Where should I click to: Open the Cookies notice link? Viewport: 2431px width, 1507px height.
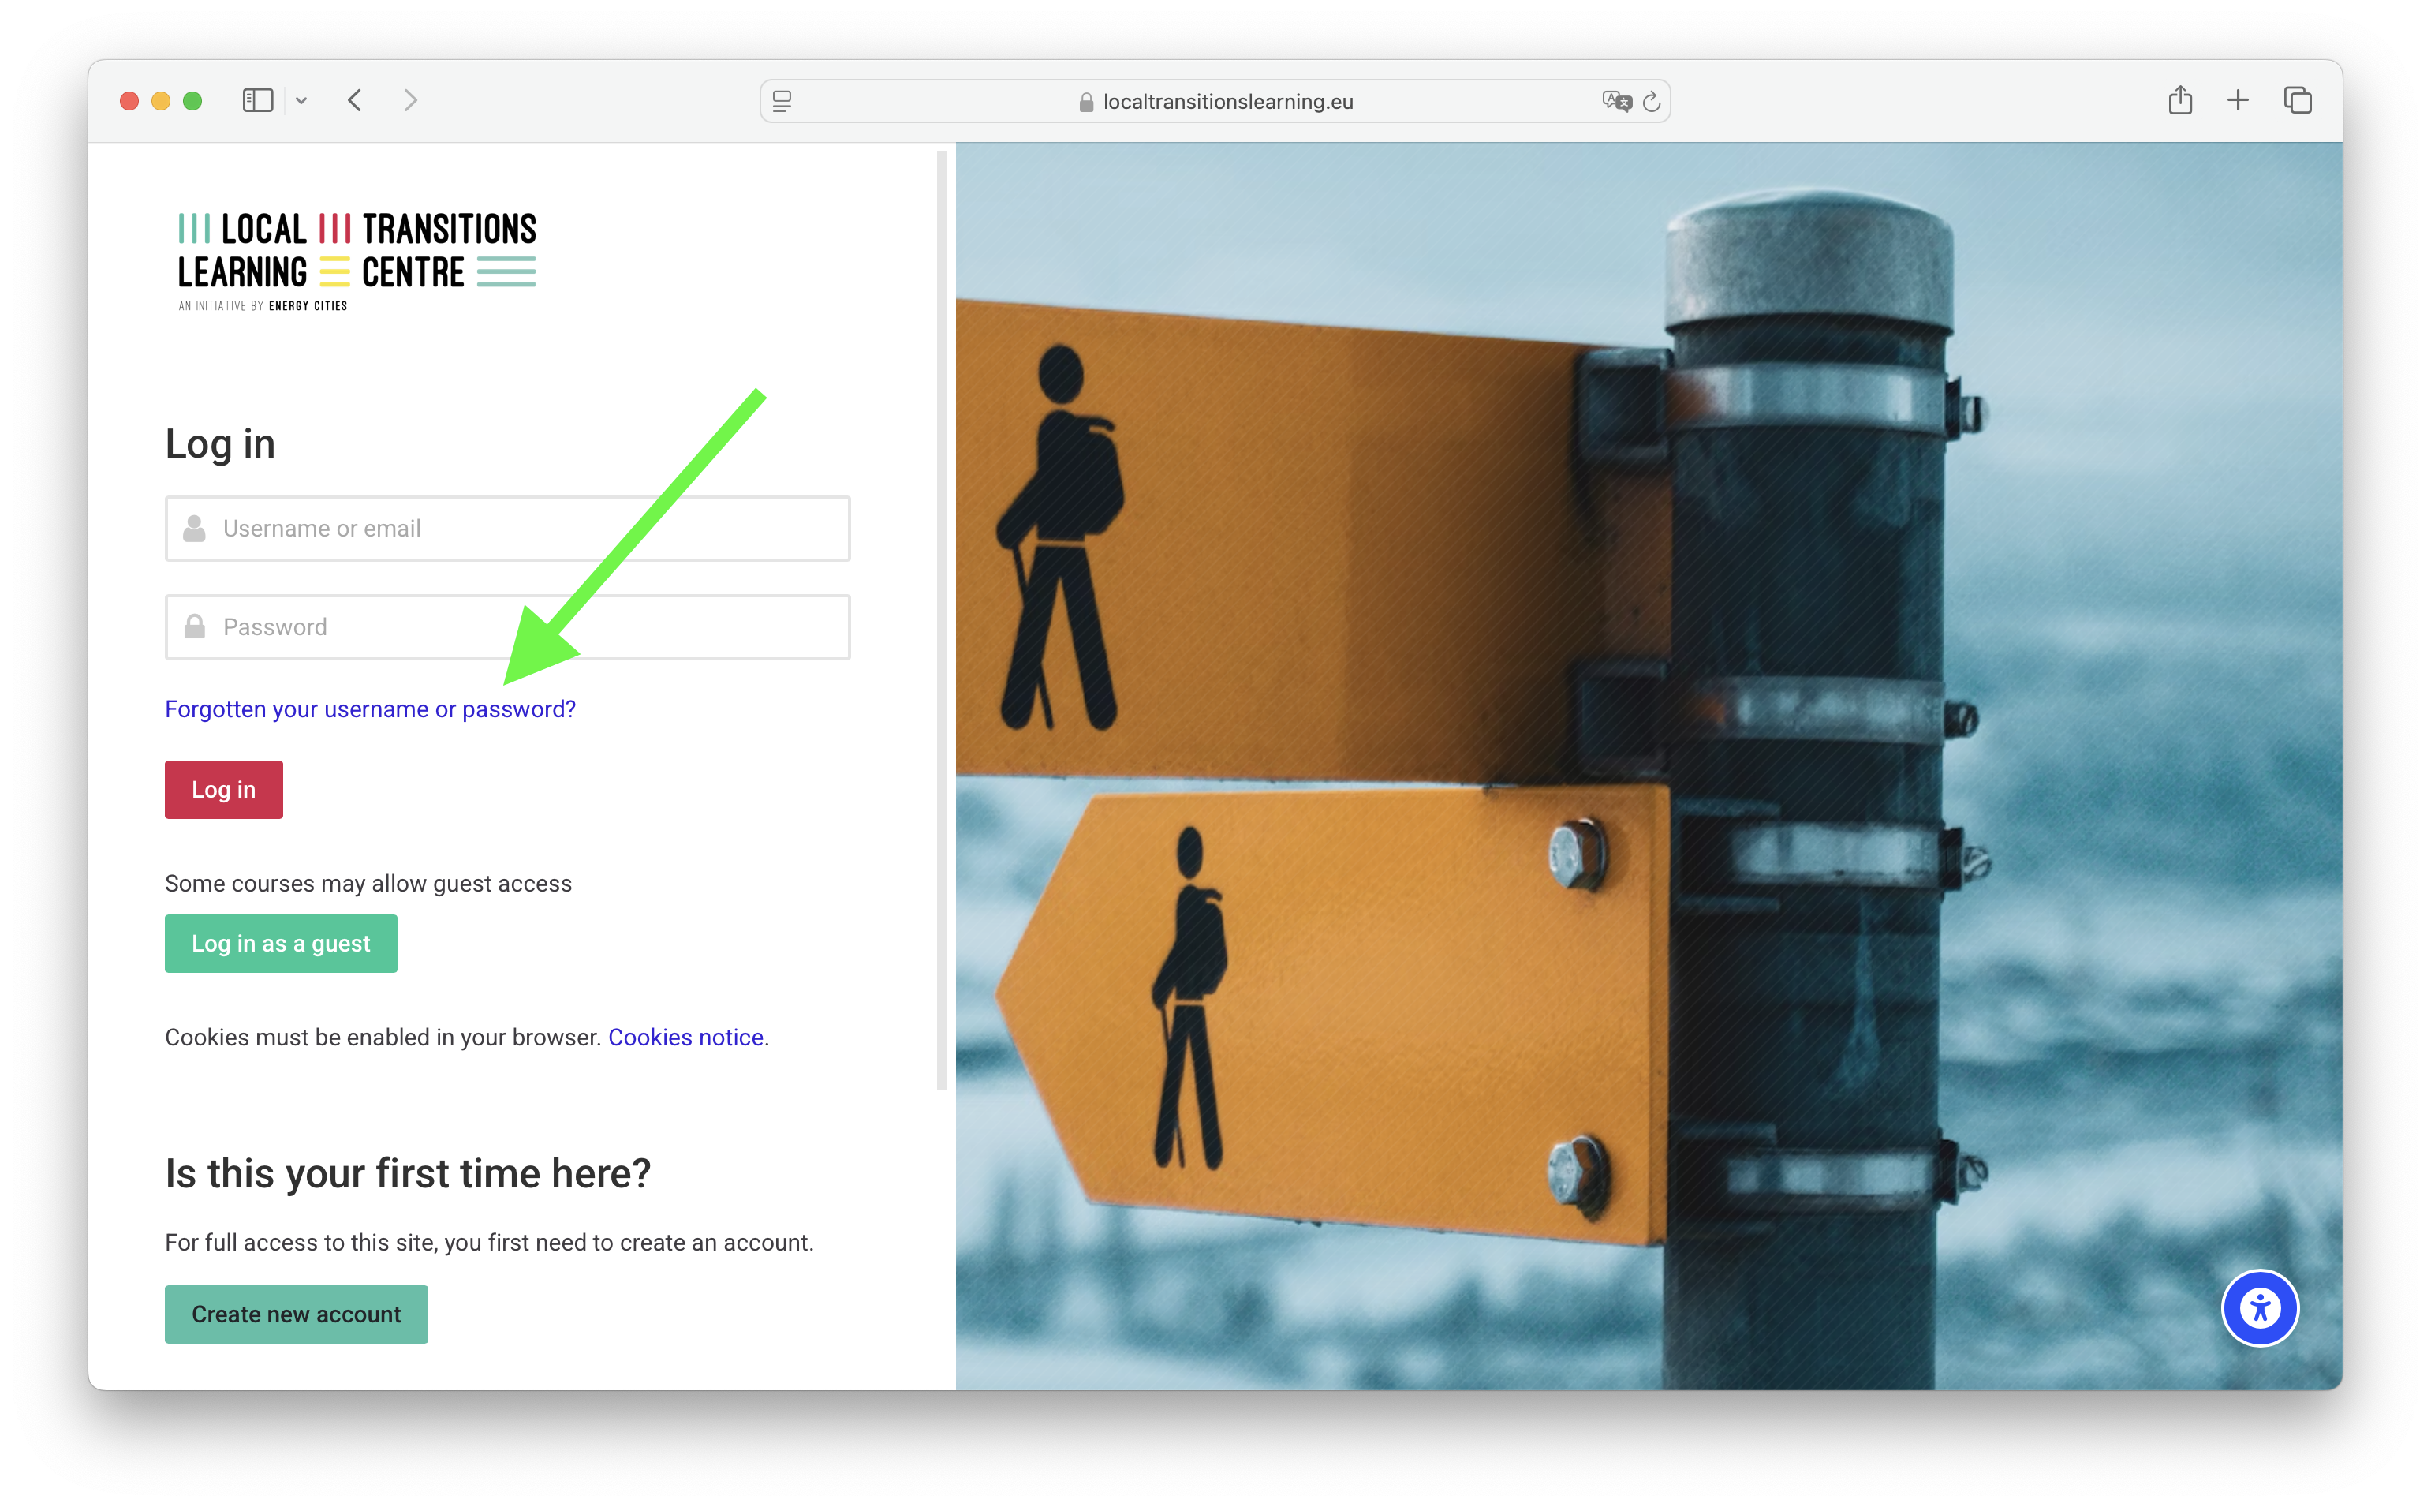point(685,1038)
